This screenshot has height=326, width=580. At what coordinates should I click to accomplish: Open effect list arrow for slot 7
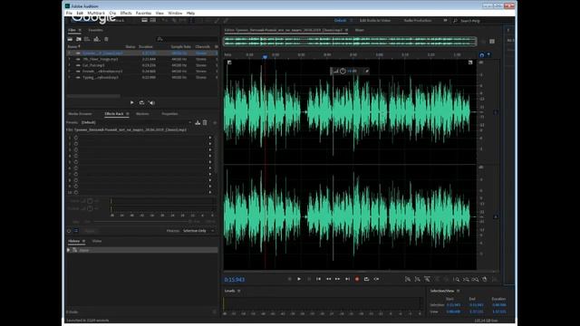point(210,174)
